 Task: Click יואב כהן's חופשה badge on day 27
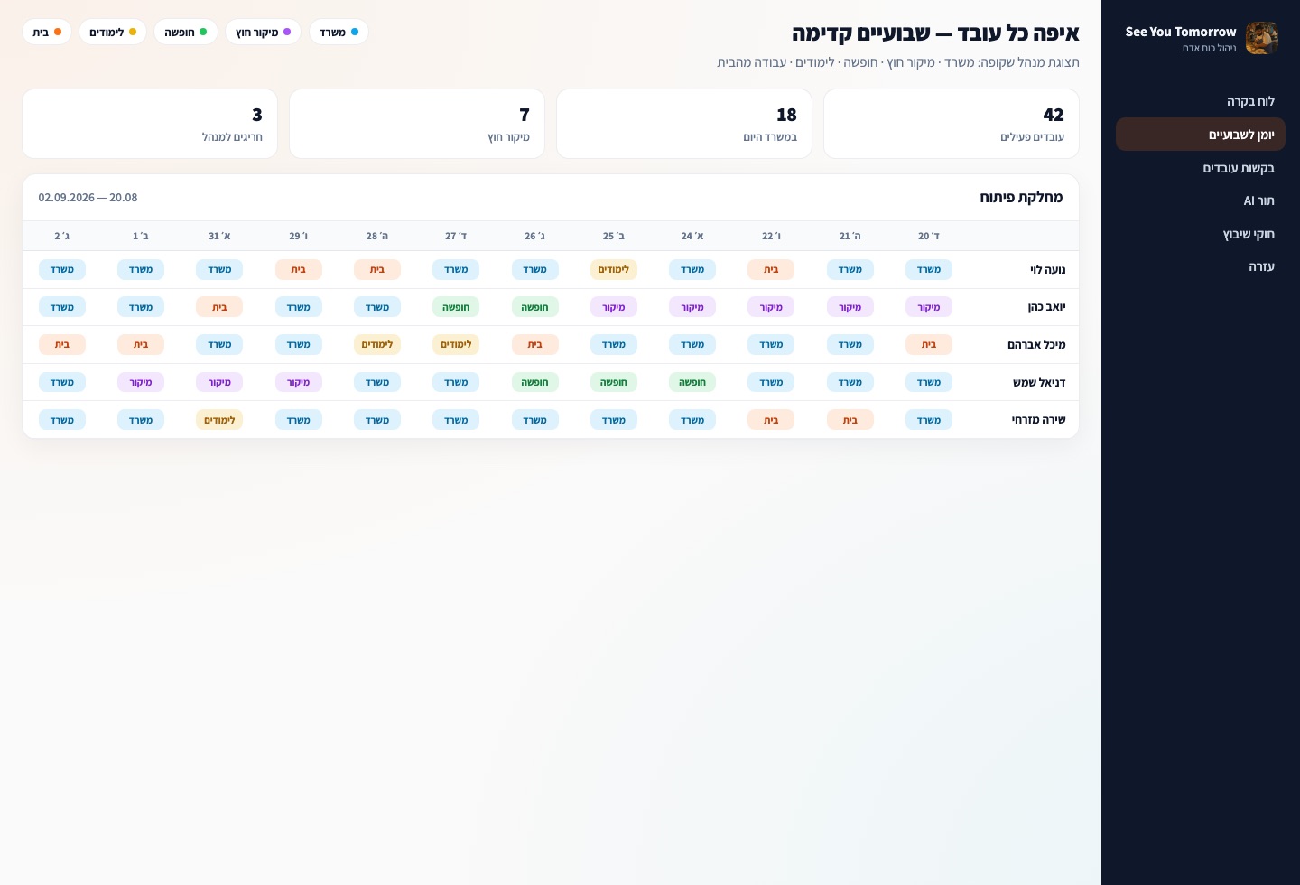[456, 307]
